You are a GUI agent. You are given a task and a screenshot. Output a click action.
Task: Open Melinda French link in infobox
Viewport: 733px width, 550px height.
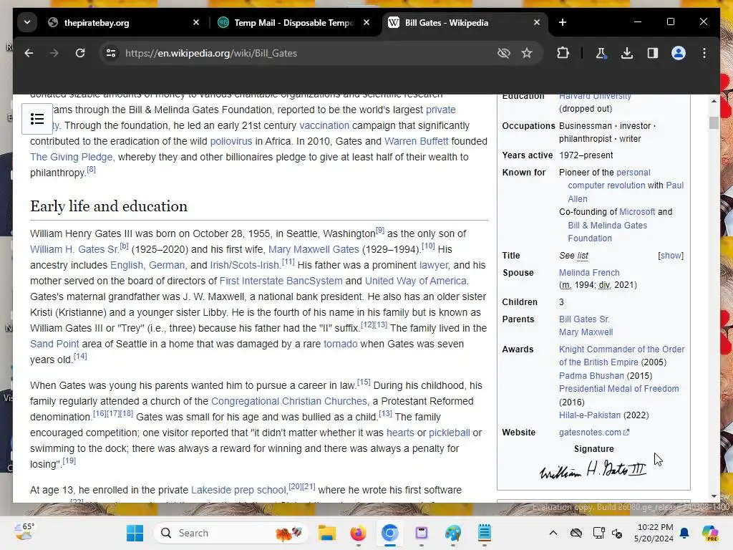[x=589, y=273]
